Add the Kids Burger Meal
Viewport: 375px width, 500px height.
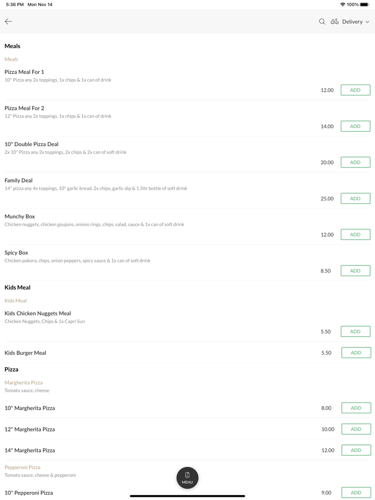[x=356, y=353]
